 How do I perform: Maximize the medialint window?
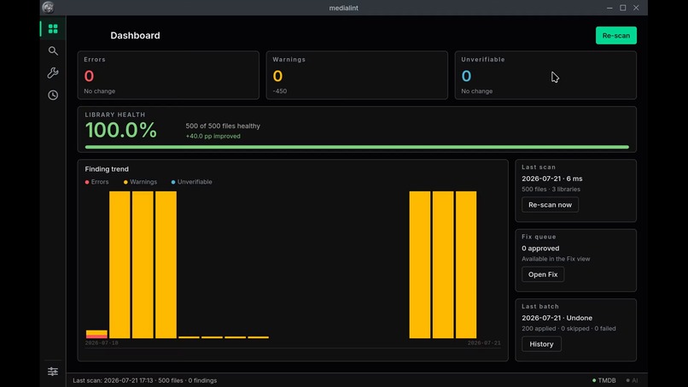click(622, 8)
